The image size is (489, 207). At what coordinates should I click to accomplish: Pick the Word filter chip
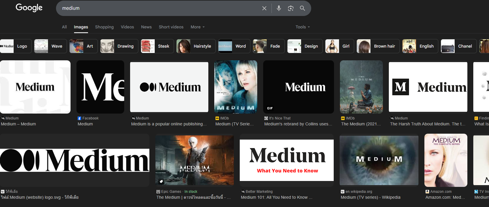(x=234, y=46)
